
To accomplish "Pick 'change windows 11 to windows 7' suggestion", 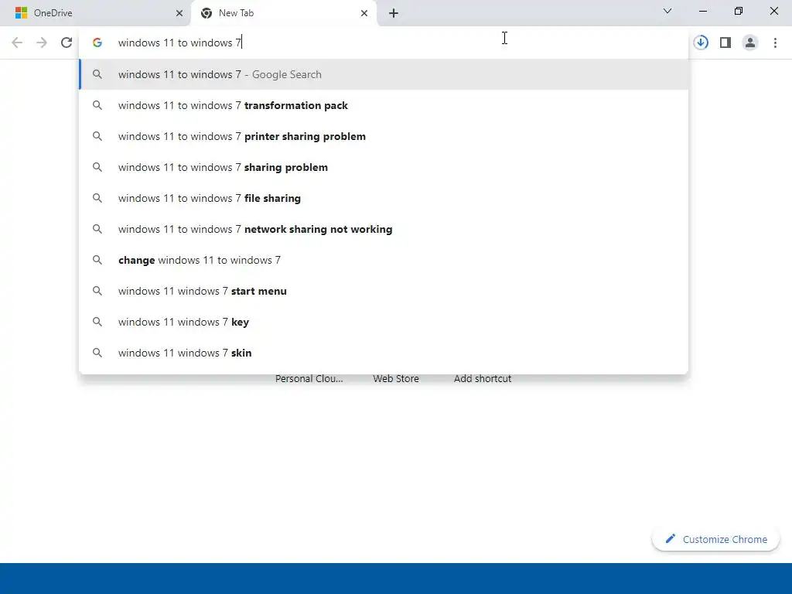I will (x=384, y=260).
